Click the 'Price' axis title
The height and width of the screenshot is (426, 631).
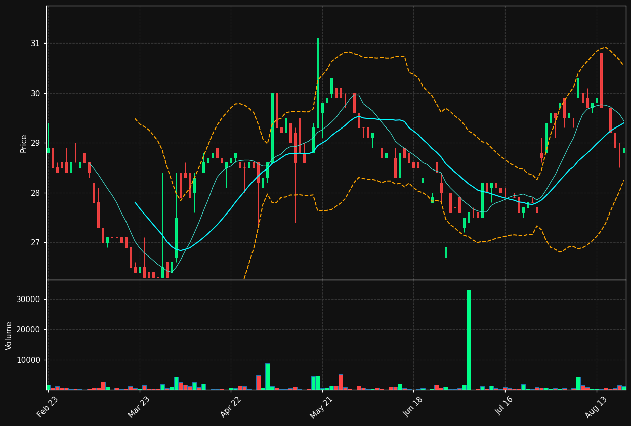click(24, 143)
